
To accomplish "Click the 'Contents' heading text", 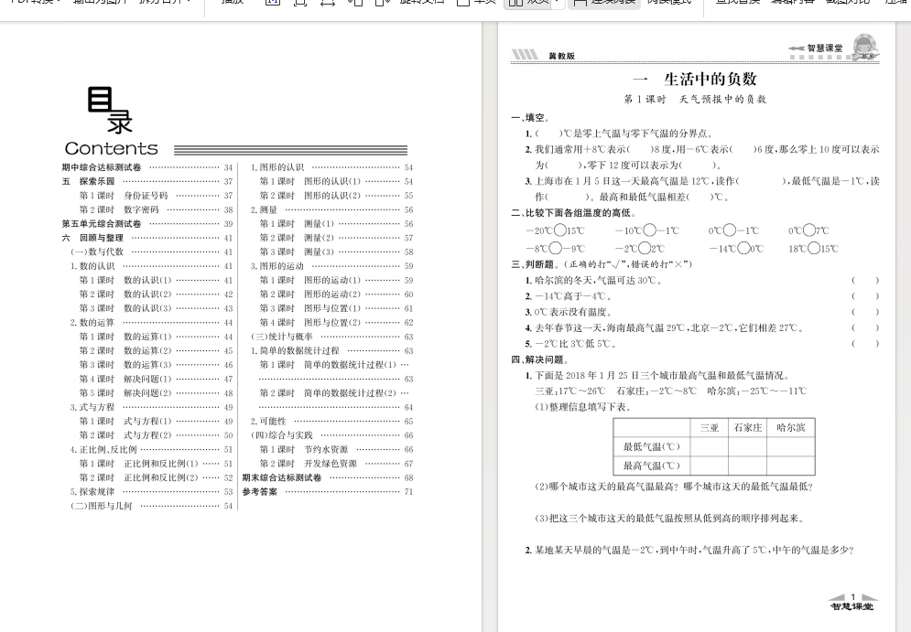I will coord(112,148).
